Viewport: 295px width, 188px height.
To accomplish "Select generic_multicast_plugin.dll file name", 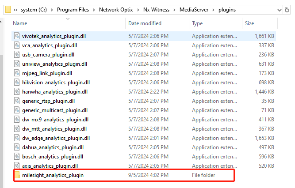I will coord(55,110).
